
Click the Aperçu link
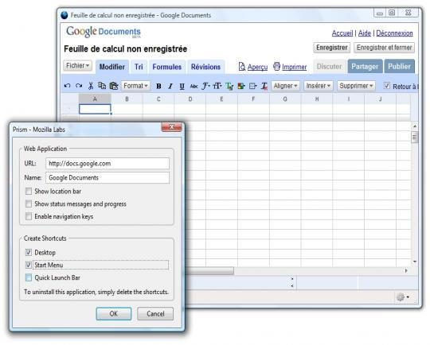(257, 67)
